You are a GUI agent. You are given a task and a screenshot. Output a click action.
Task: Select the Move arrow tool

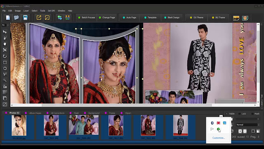[5, 32]
